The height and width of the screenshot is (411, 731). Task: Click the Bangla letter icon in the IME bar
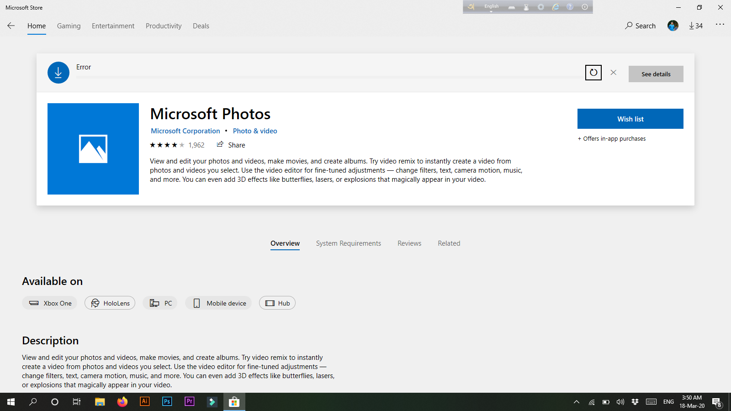coord(471,7)
